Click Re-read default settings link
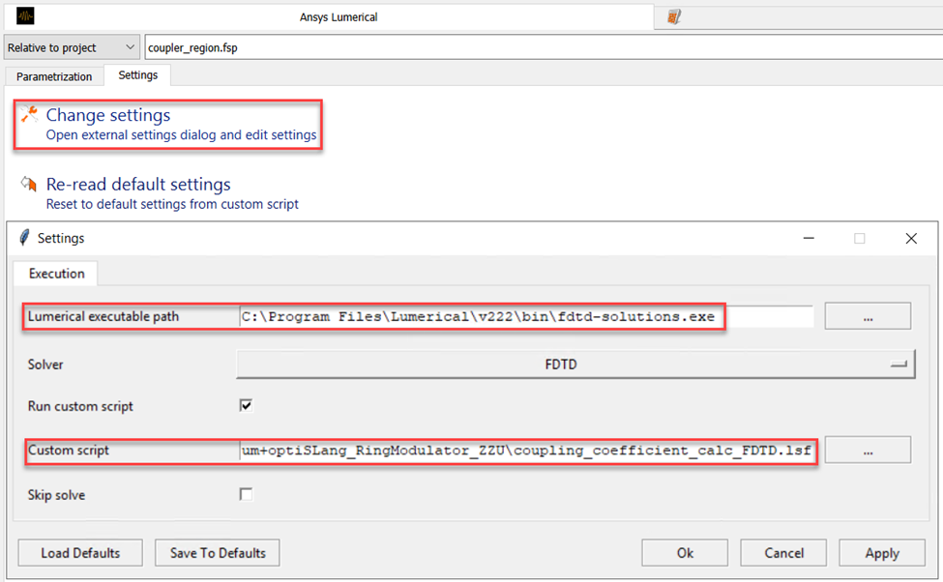The width and height of the screenshot is (943, 582). pos(138,184)
